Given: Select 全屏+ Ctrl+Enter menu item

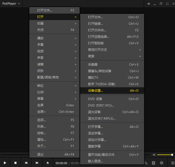Looking at the screenshot, I should [54, 112].
